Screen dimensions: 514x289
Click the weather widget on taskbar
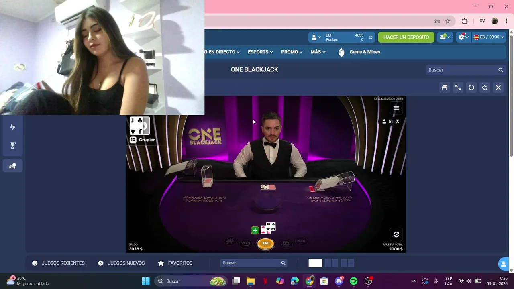pyautogui.click(x=28, y=281)
